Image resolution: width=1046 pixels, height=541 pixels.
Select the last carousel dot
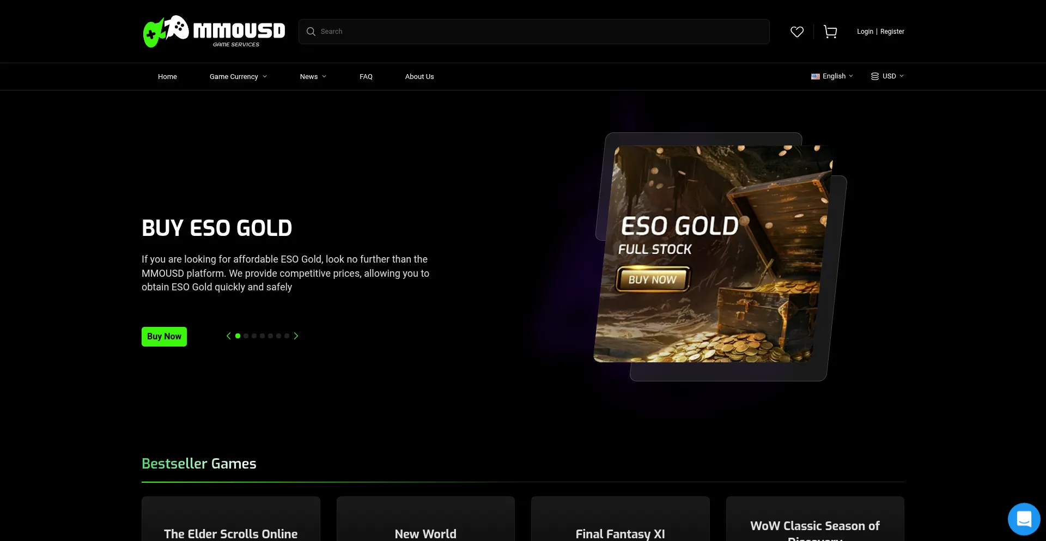[287, 336]
